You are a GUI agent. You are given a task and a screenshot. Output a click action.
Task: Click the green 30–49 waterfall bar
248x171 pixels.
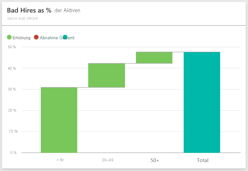[106, 75]
